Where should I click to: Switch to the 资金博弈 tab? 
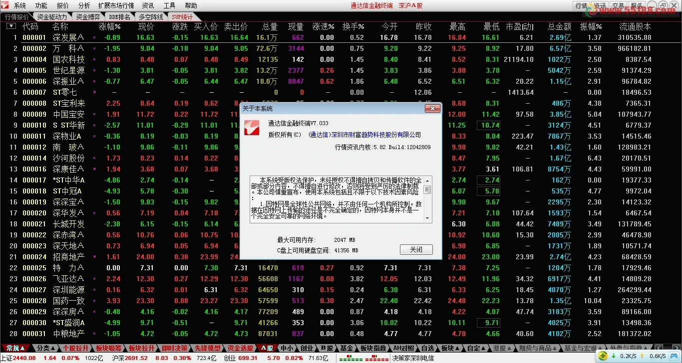pos(88,16)
